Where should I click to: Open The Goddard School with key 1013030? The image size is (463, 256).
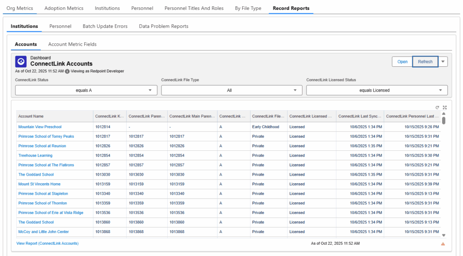(x=36, y=174)
